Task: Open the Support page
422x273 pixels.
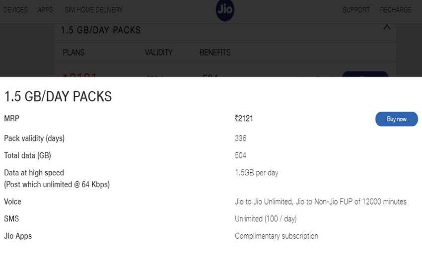Action: (356, 10)
